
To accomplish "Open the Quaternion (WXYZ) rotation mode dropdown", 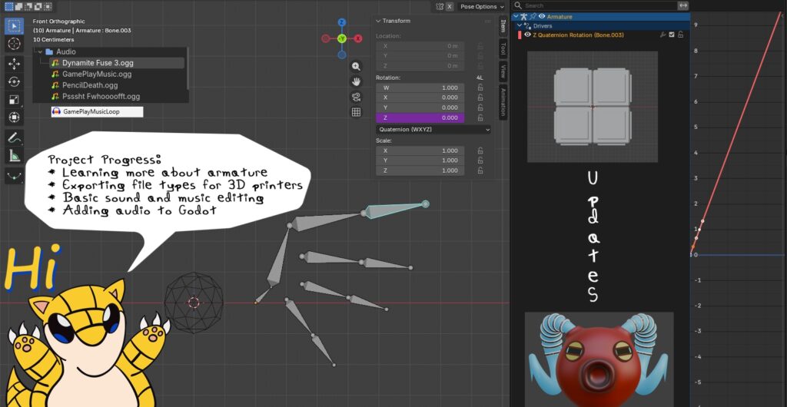I will click(x=433, y=130).
